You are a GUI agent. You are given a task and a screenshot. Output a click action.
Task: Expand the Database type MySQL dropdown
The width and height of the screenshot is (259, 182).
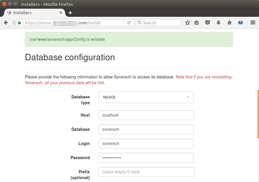[x=146, y=97]
